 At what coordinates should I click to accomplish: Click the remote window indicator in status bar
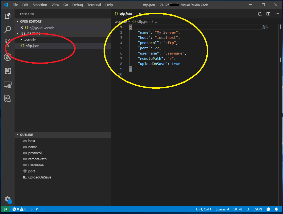(x=5, y=209)
